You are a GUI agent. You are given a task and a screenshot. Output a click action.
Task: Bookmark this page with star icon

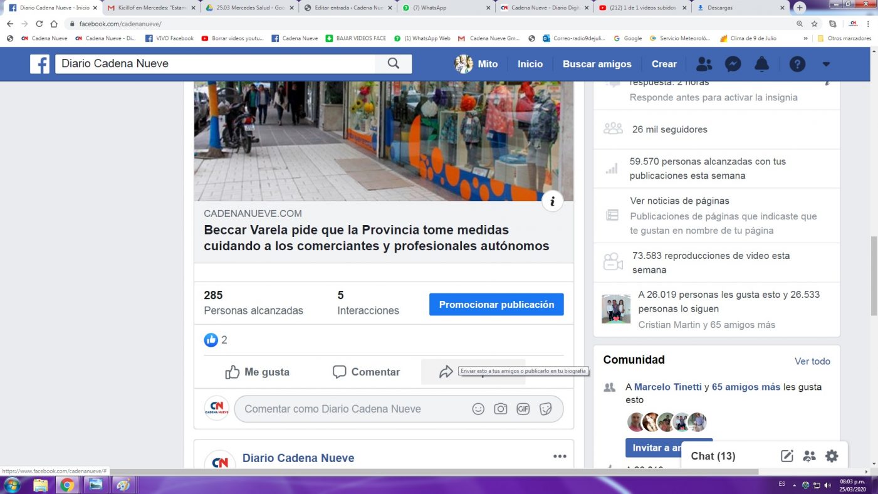pos(814,24)
